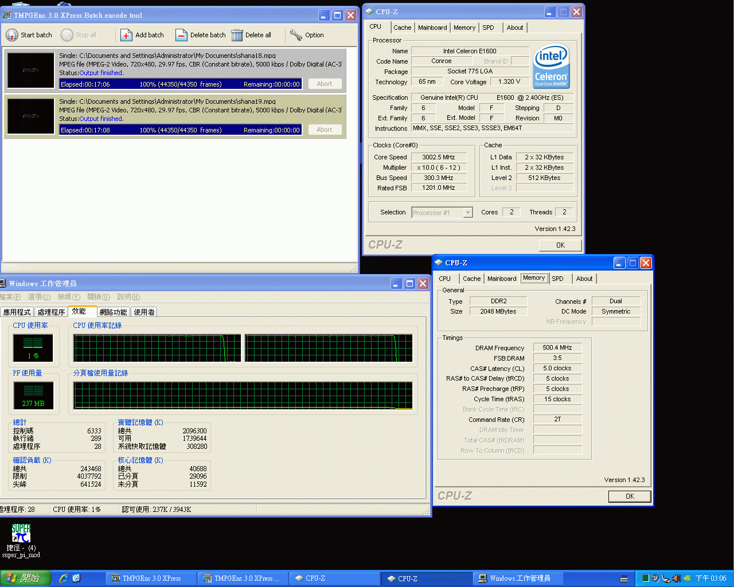734x587 pixels.
Task: Switch to Windows 工作管理員 taskbar button
Action: (519, 578)
